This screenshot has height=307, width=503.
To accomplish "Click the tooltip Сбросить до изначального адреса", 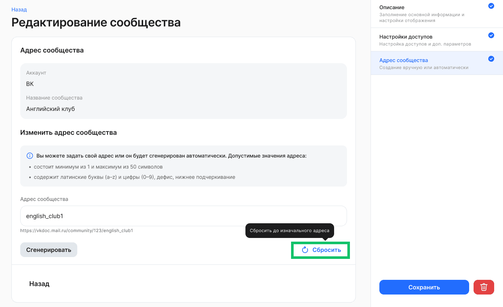I will (x=289, y=231).
